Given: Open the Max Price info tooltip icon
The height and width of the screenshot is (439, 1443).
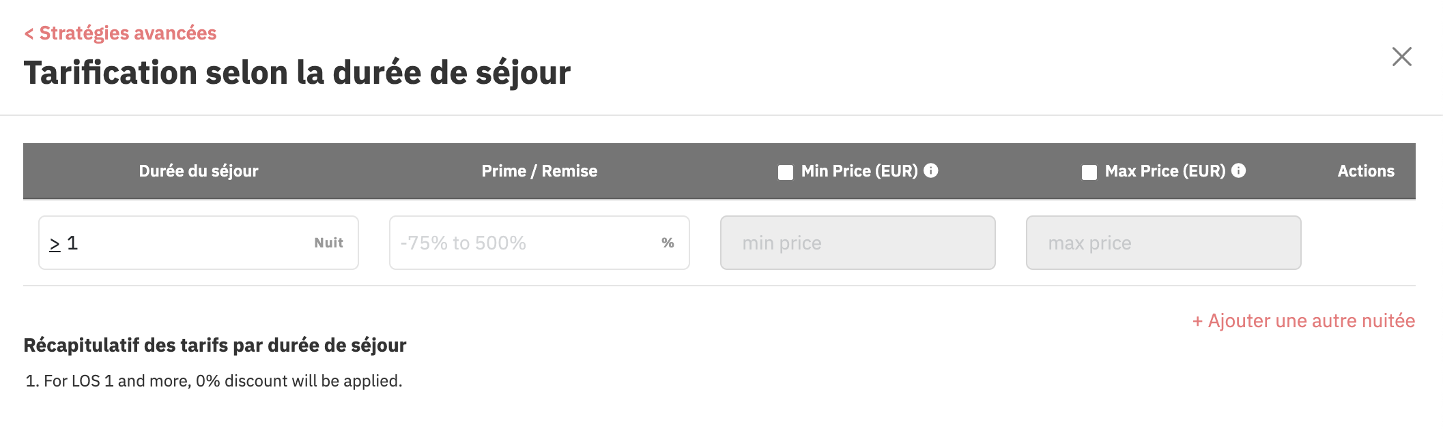Looking at the screenshot, I should pyautogui.click(x=1239, y=170).
